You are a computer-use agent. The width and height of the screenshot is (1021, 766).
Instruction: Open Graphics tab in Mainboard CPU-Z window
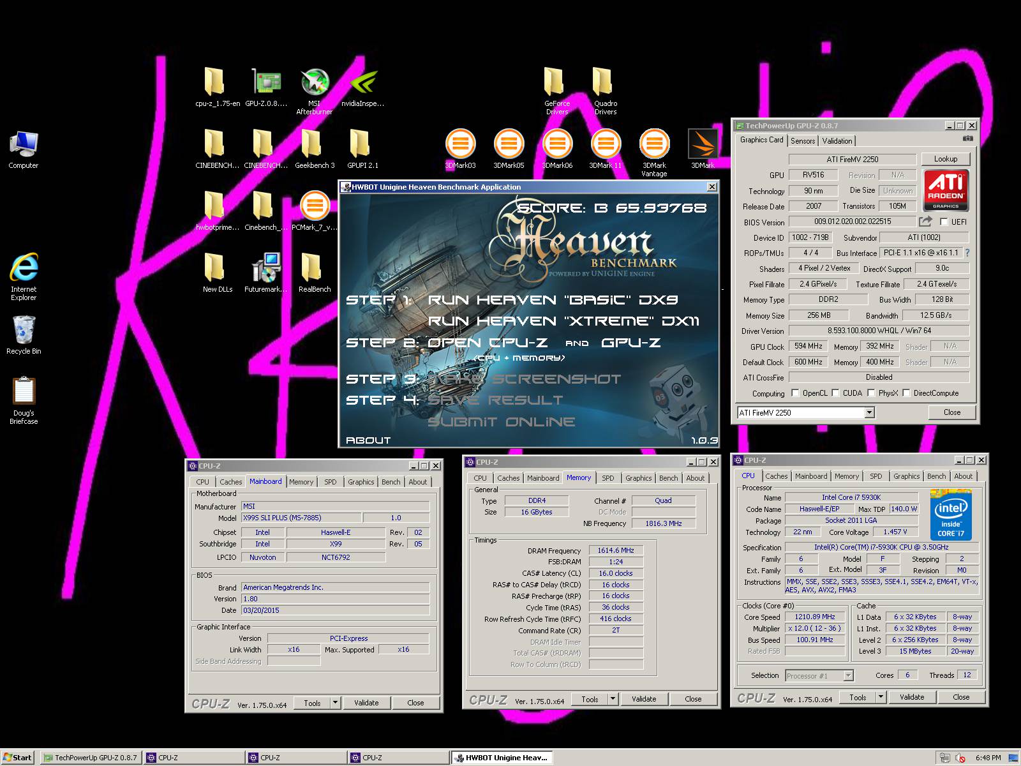(361, 482)
